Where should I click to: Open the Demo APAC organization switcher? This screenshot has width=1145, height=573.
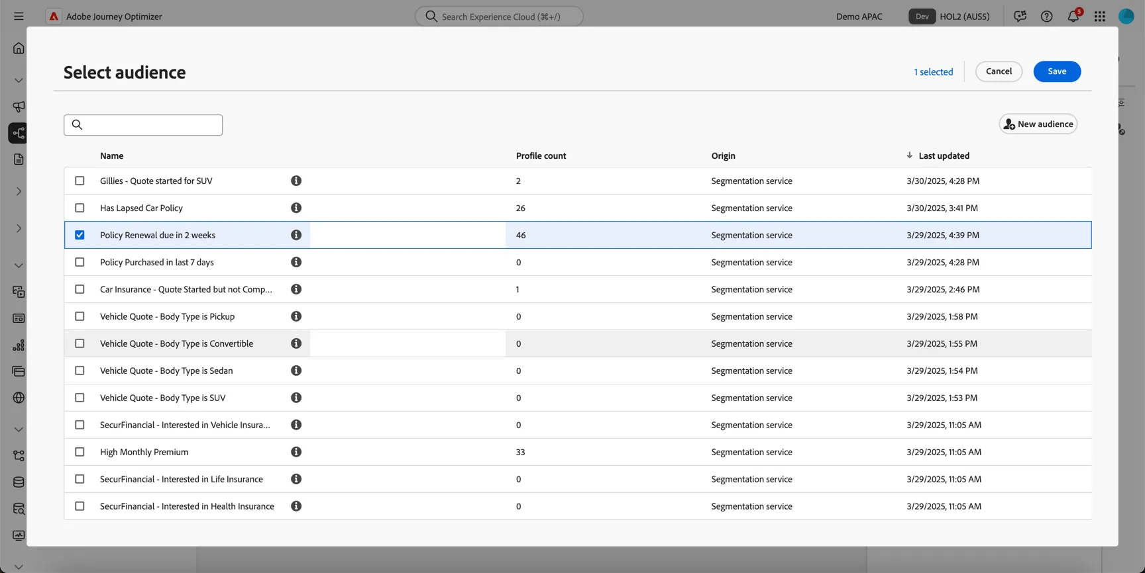pos(859,17)
